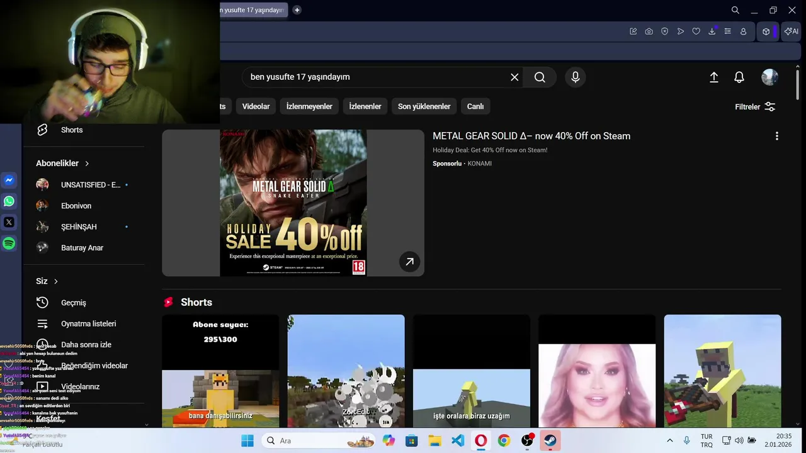Open Messenger in Opera sidebar
The image size is (806, 453).
pyautogui.click(x=9, y=180)
